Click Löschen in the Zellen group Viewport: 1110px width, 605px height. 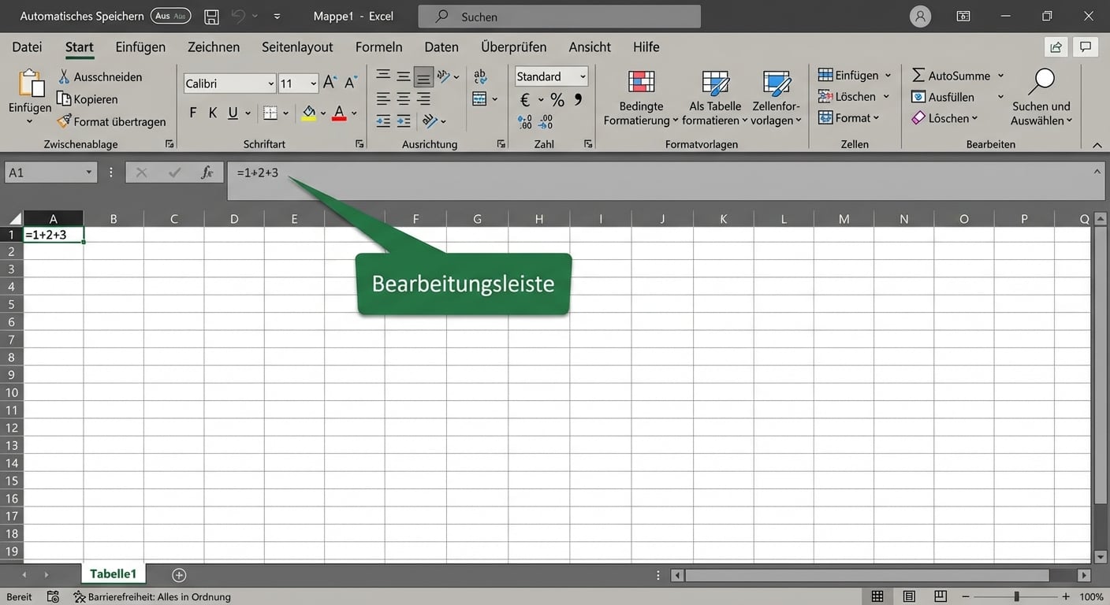click(x=847, y=96)
